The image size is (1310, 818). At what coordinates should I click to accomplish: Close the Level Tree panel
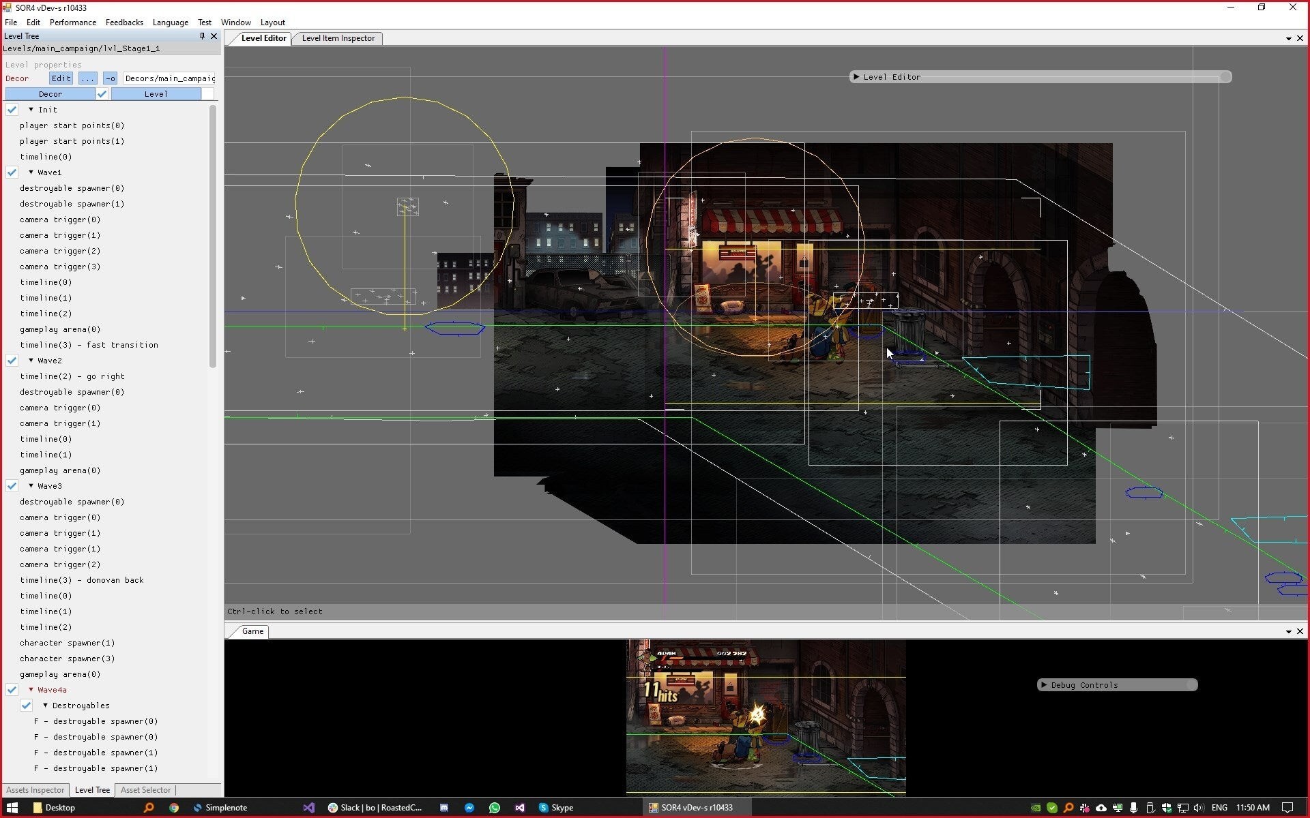click(x=214, y=36)
